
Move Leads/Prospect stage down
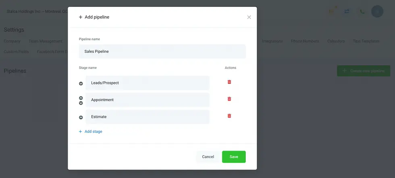coord(81,84)
